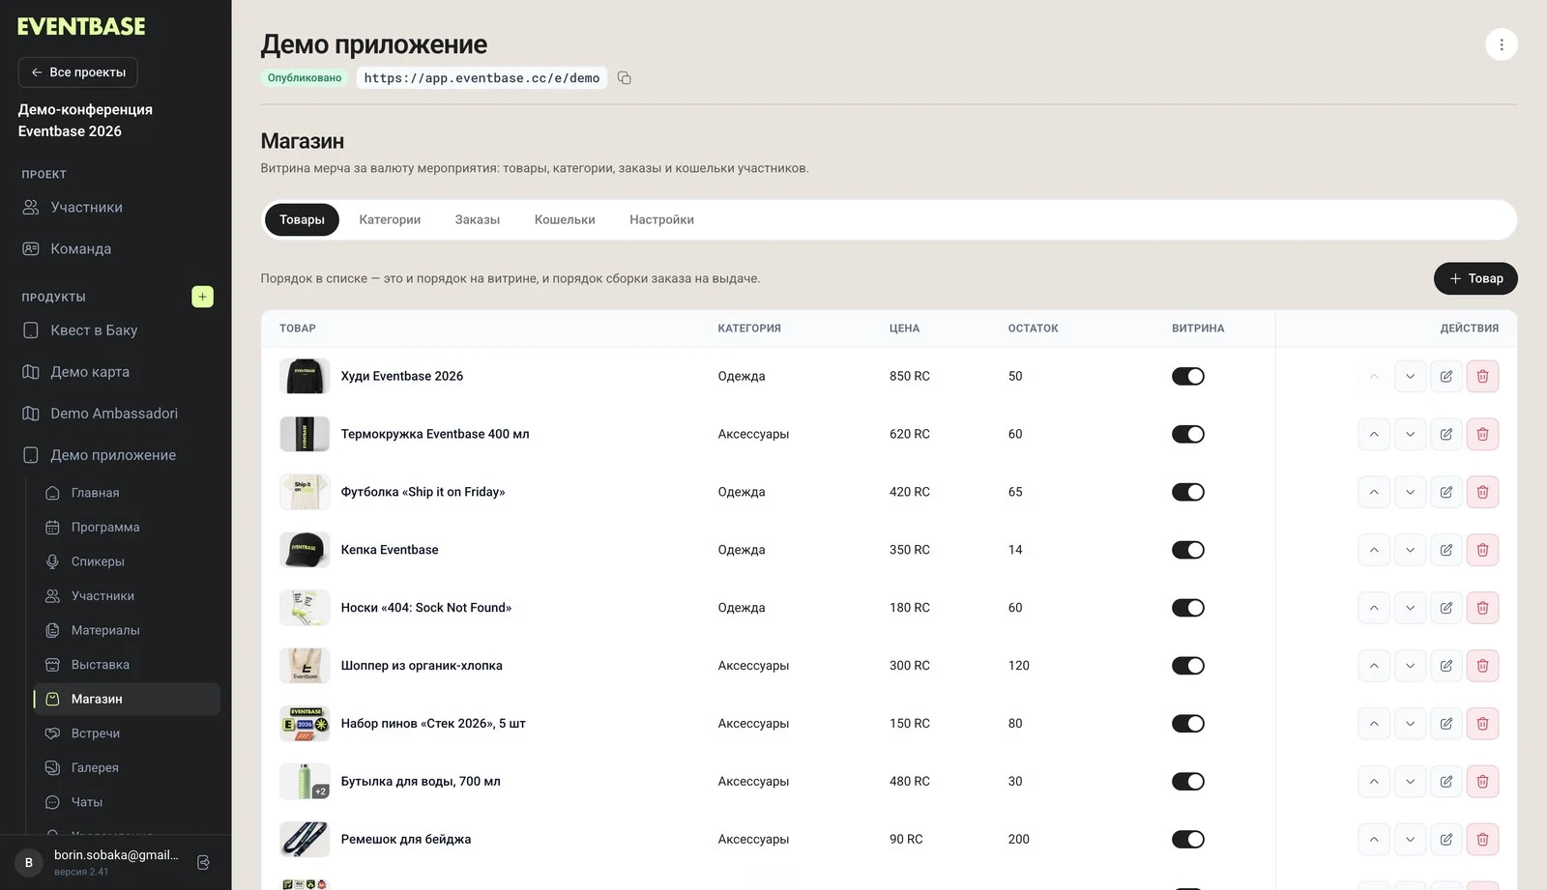Screen dimensions: 1547x890
Task: Add a new product with the green plus
Action: click(x=202, y=297)
